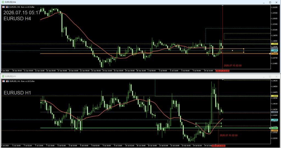281x148 pixels.
Task: Click the cyan 1.14088 price label in H4 chart
Action: point(274,51)
